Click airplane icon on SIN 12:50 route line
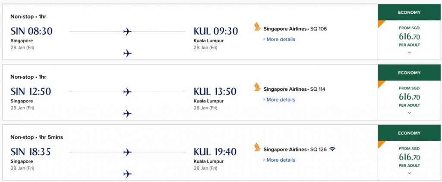442x182 pixels. 127,92
